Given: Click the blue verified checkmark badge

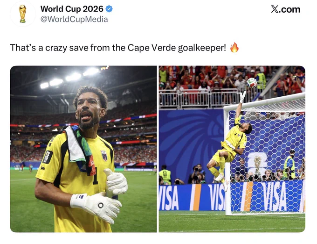Looking at the screenshot, I should 109,9.
